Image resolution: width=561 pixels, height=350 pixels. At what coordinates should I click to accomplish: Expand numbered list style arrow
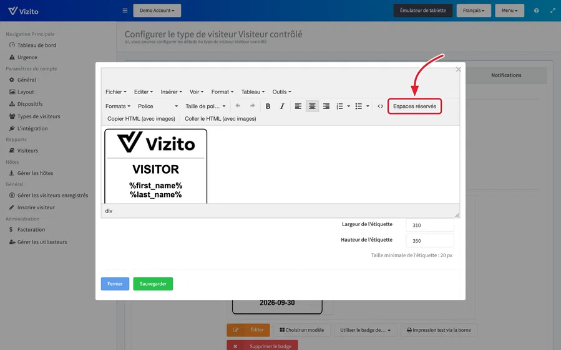[348, 106]
